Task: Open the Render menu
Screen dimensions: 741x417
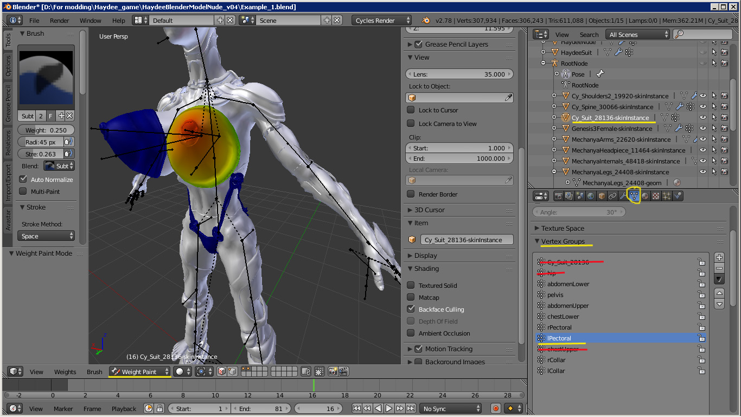Action: point(59,21)
